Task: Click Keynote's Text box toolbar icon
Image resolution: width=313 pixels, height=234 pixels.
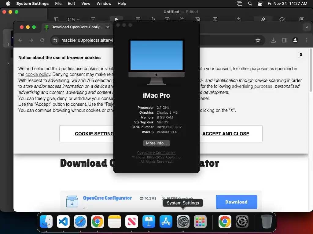Action: point(167,19)
